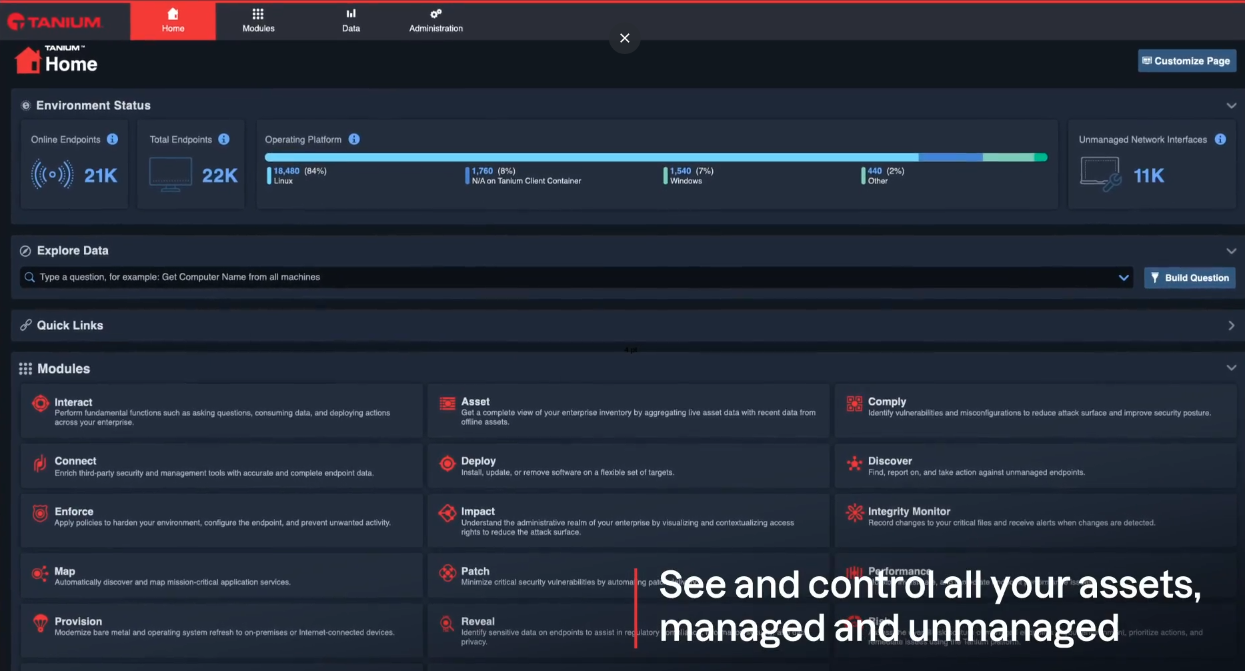The width and height of the screenshot is (1245, 671).
Task: Open the Enforce module
Action: (221, 520)
